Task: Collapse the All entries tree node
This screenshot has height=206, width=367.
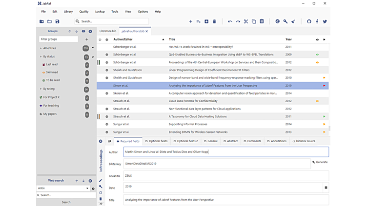Action: [x=41, y=48]
